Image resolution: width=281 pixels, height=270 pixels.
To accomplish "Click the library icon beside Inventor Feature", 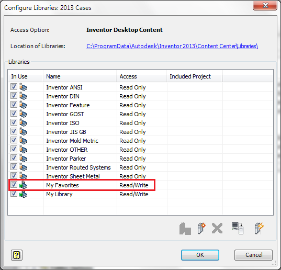I will point(24,105).
